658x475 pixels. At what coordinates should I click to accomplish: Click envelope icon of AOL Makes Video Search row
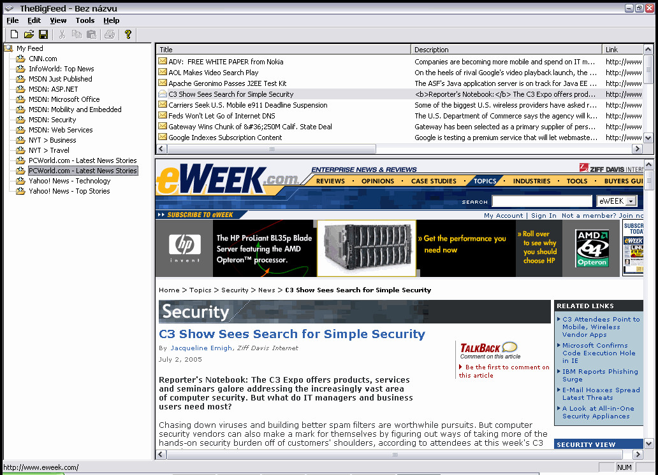coord(163,72)
